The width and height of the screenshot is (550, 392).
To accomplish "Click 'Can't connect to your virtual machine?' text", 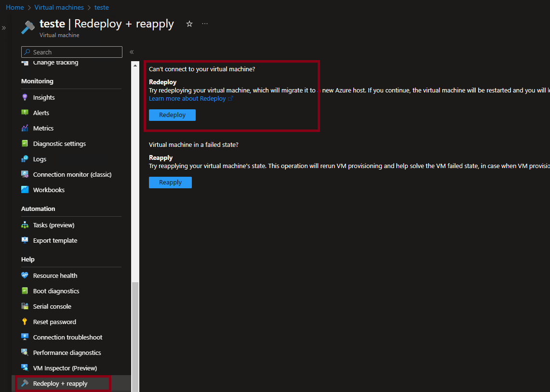I will (x=201, y=69).
